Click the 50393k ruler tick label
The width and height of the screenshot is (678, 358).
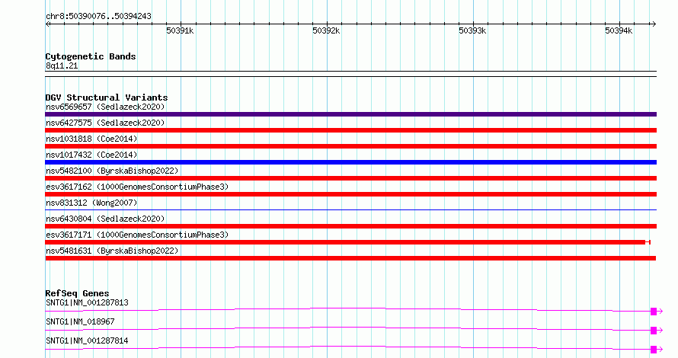pyautogui.click(x=472, y=30)
